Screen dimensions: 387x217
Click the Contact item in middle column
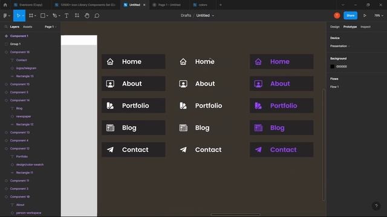click(200, 149)
